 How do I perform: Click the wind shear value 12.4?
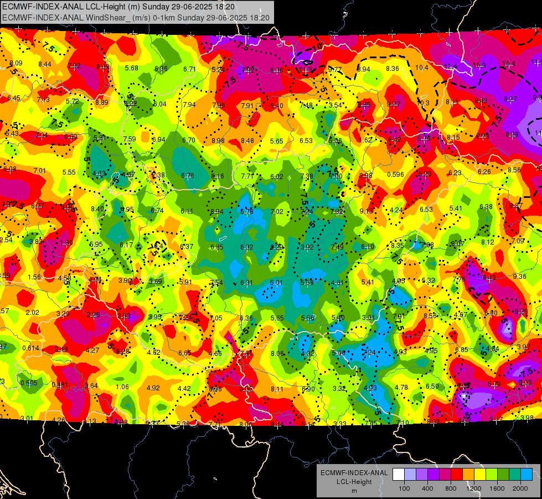click(x=451, y=67)
